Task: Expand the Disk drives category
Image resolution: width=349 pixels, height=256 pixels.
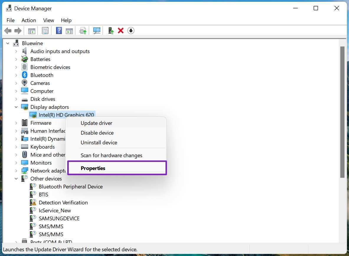Action: pyautogui.click(x=16, y=99)
